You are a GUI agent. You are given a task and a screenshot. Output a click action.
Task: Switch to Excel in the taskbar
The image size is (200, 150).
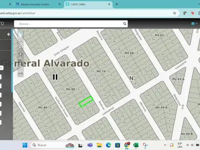(136, 145)
